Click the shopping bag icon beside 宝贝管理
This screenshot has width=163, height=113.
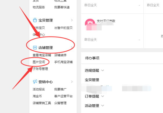click(x=35, y=20)
